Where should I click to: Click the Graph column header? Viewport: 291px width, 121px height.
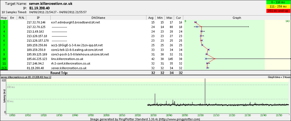(x=237, y=18)
